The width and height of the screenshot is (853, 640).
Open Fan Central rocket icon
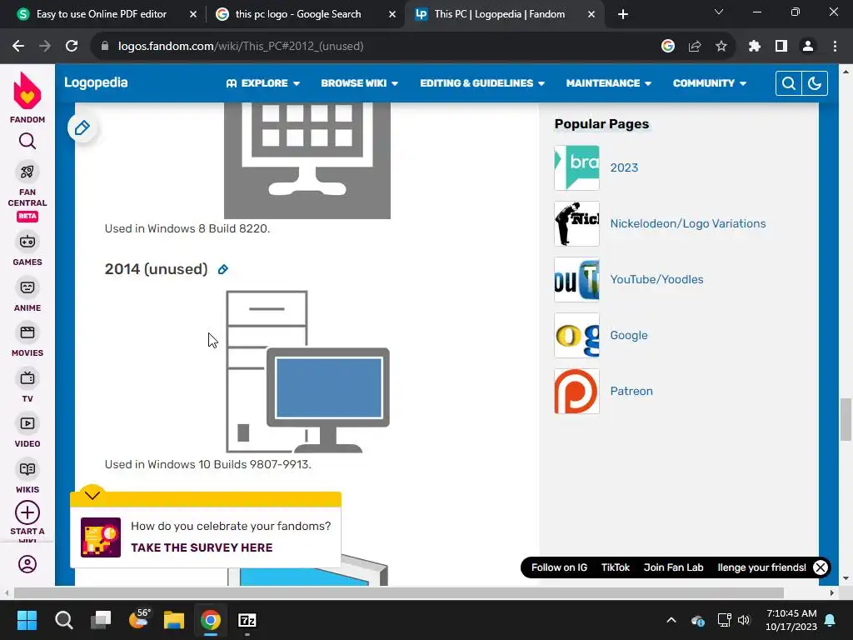[x=27, y=172]
